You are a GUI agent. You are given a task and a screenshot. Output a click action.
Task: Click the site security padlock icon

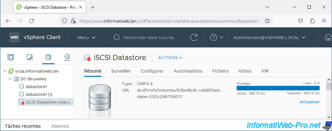[x=73, y=21]
